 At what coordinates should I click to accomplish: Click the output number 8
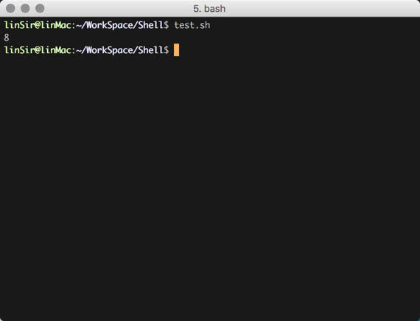(7, 38)
